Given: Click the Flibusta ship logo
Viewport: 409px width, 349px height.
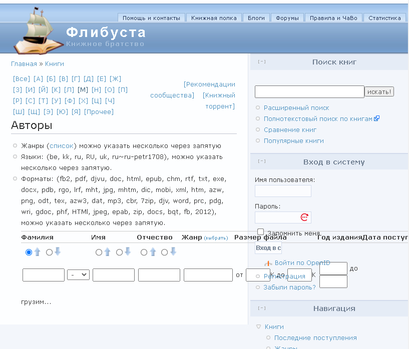Looking at the screenshot, I should [39, 30].
